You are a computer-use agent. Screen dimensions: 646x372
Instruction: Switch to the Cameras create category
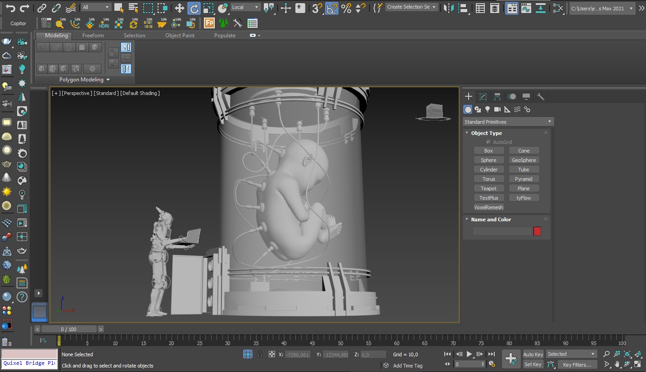click(497, 109)
